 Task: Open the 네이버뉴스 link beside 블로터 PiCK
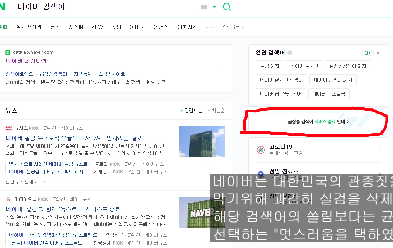pyautogui.click(x=152, y=164)
